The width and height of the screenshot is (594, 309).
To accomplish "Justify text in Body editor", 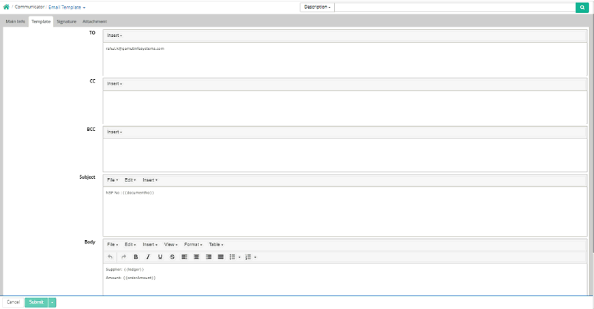I will 220,257.
